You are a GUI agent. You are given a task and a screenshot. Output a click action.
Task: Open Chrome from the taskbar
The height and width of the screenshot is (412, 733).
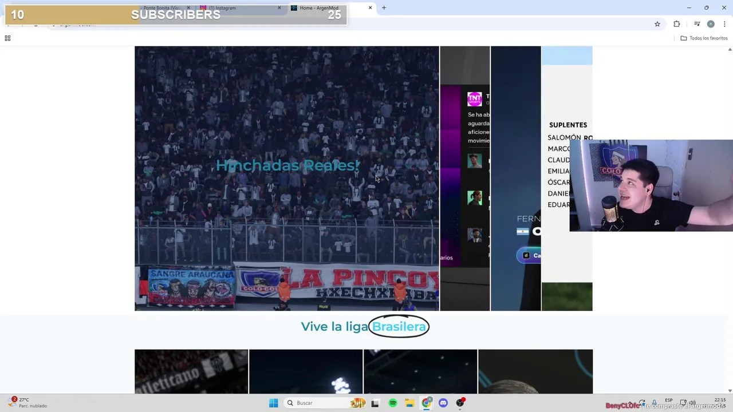(x=426, y=403)
